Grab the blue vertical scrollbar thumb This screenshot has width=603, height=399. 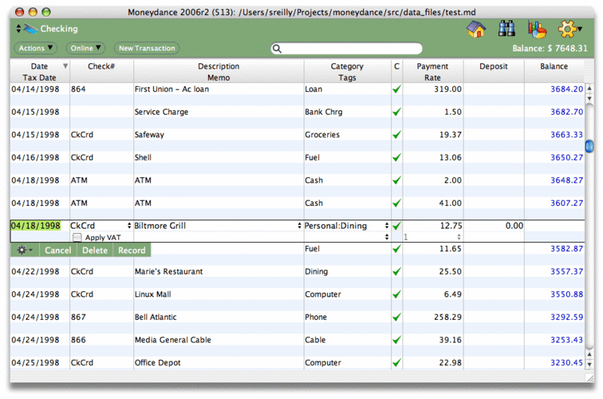coord(589,146)
